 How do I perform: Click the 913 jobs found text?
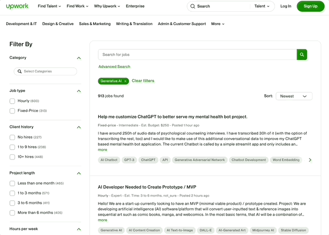[x=111, y=96]
